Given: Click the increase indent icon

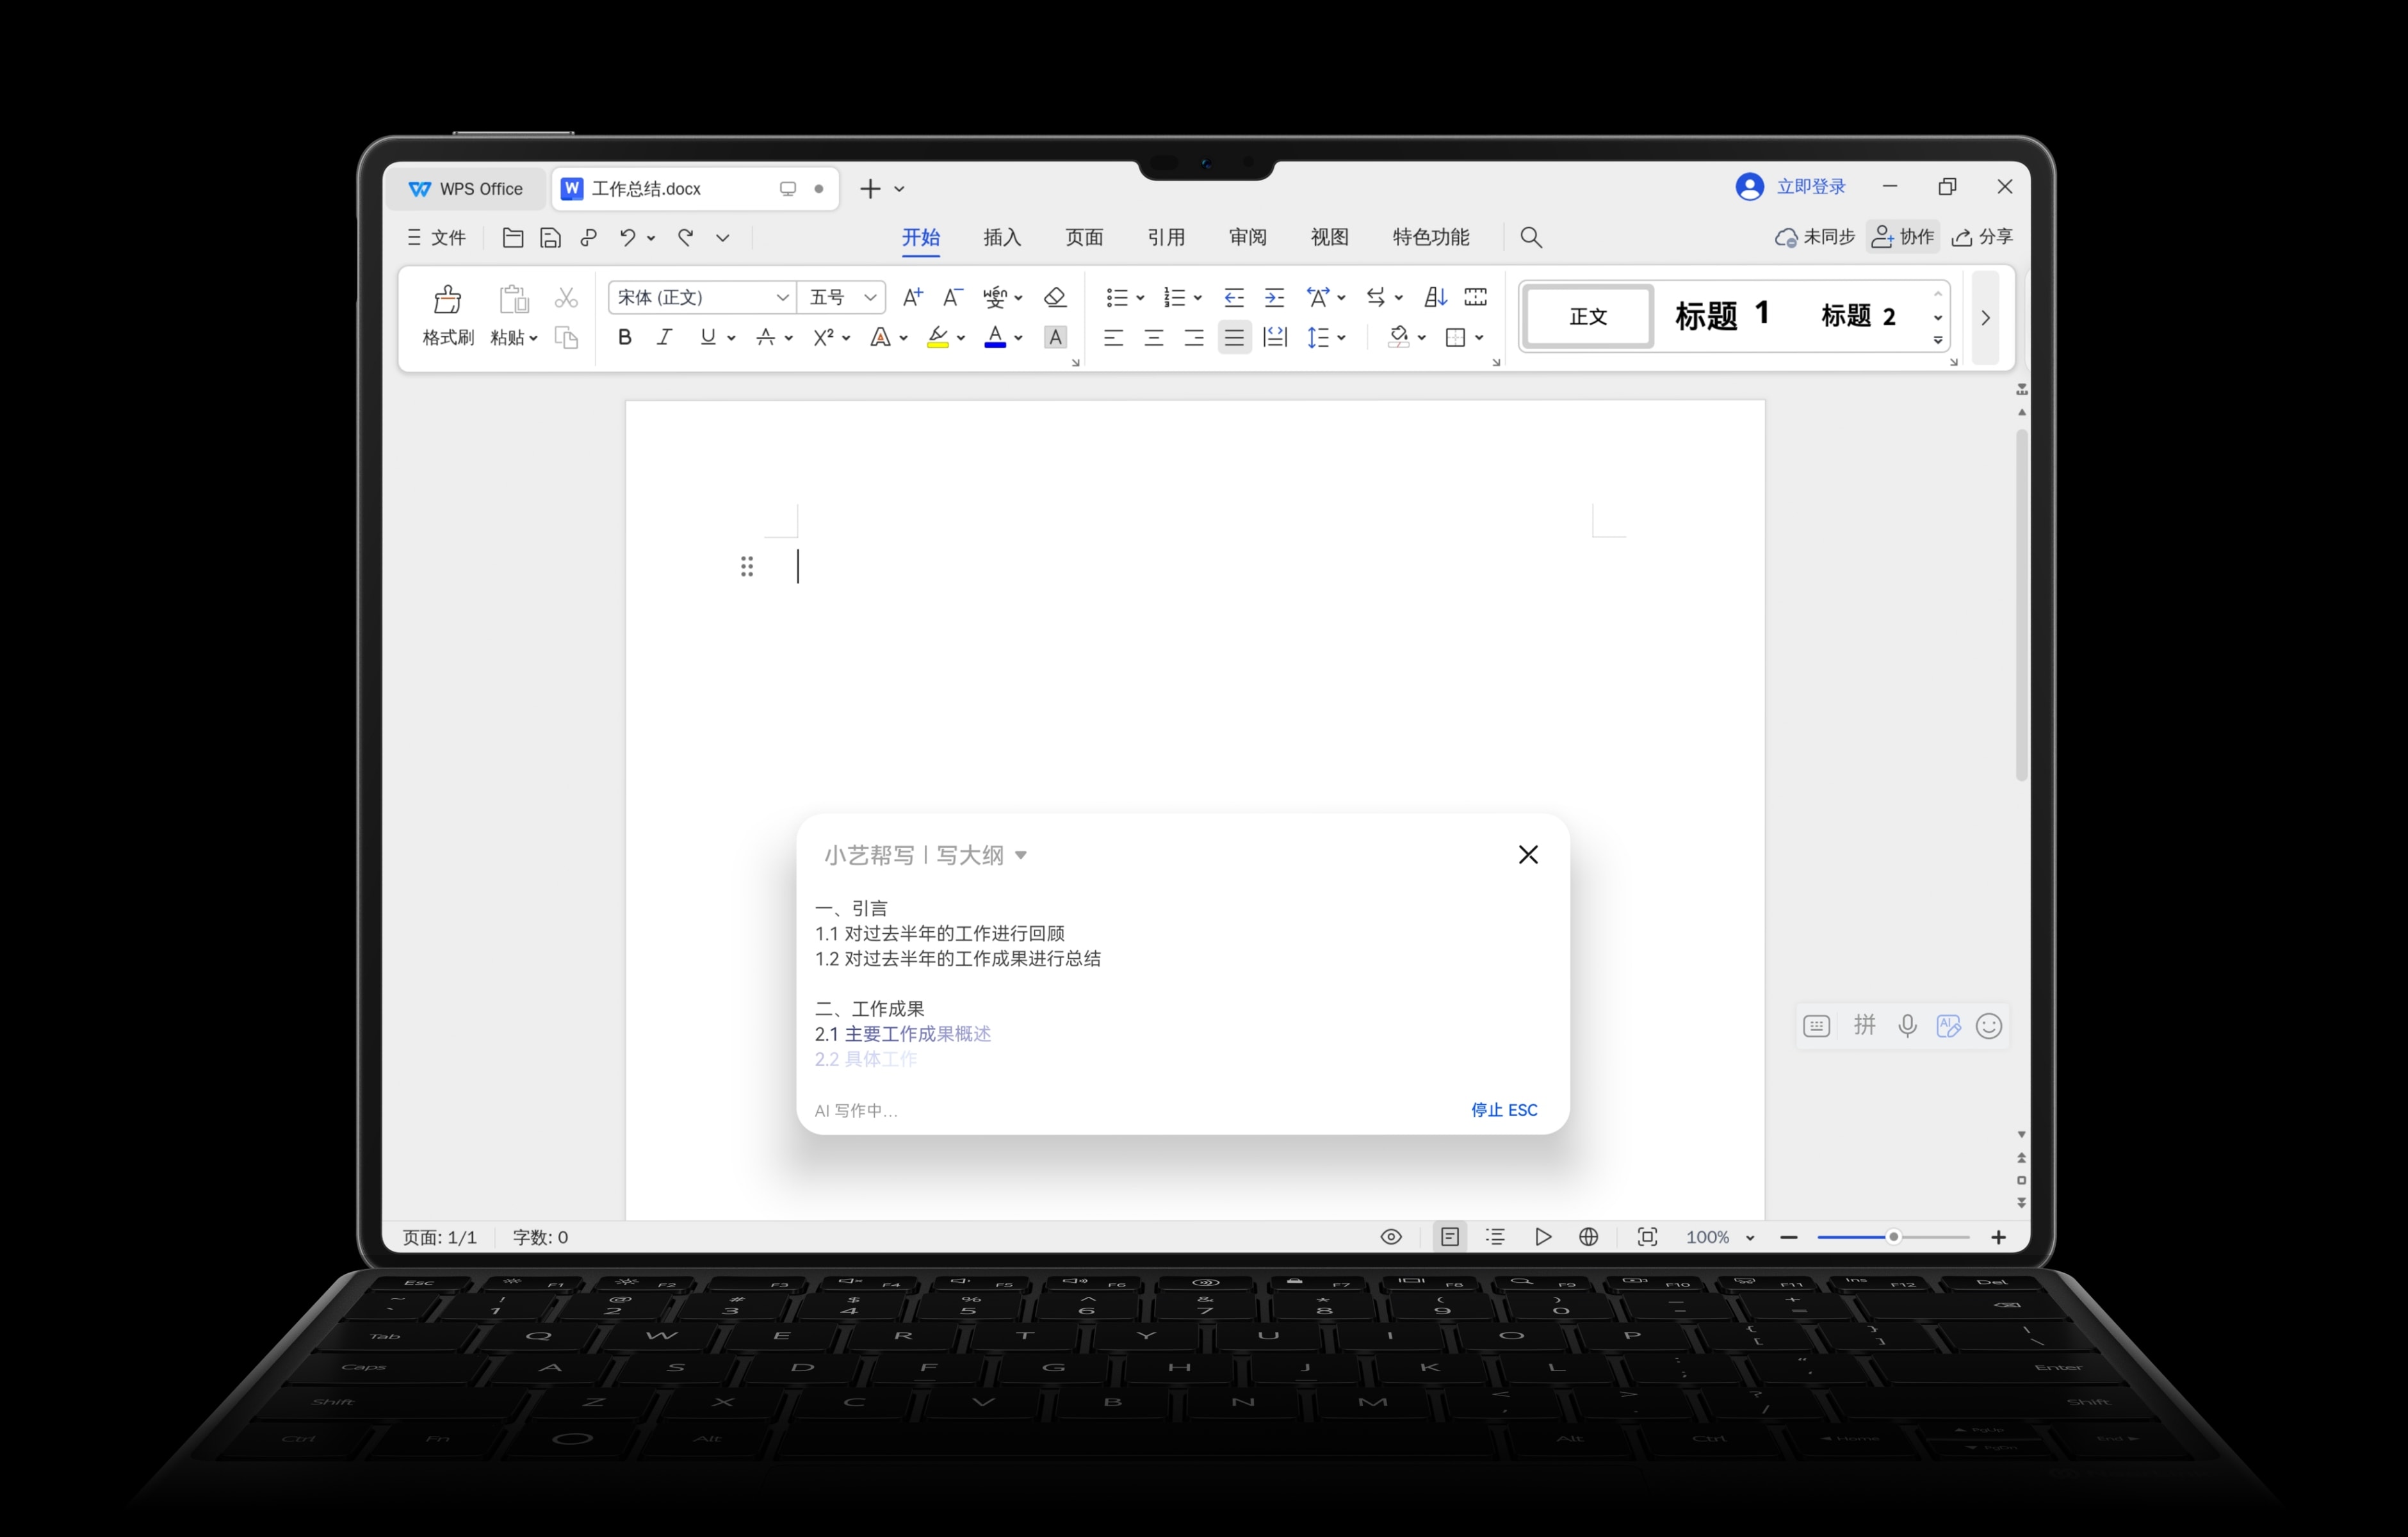Looking at the screenshot, I should pos(1274,297).
